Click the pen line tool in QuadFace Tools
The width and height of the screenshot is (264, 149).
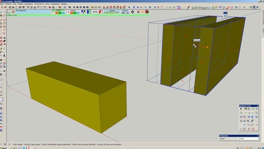(x=249, y=129)
